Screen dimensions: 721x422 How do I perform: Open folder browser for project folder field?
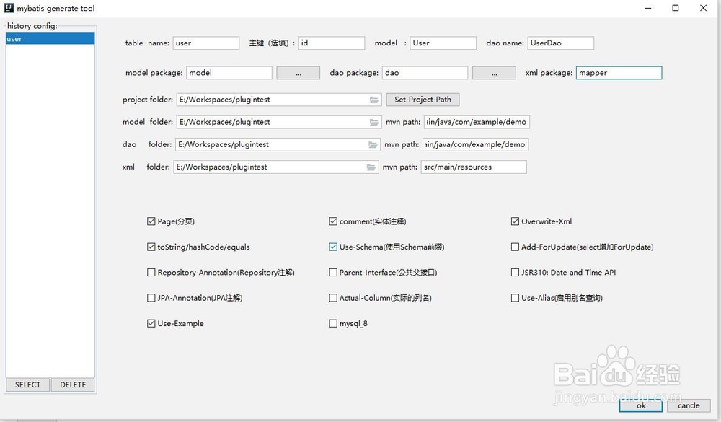point(373,100)
